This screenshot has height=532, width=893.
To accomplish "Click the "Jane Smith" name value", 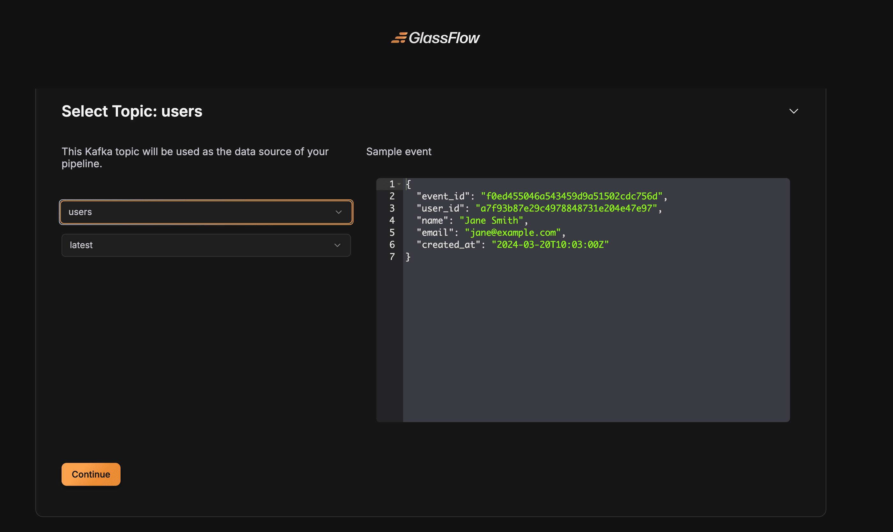I will point(491,220).
